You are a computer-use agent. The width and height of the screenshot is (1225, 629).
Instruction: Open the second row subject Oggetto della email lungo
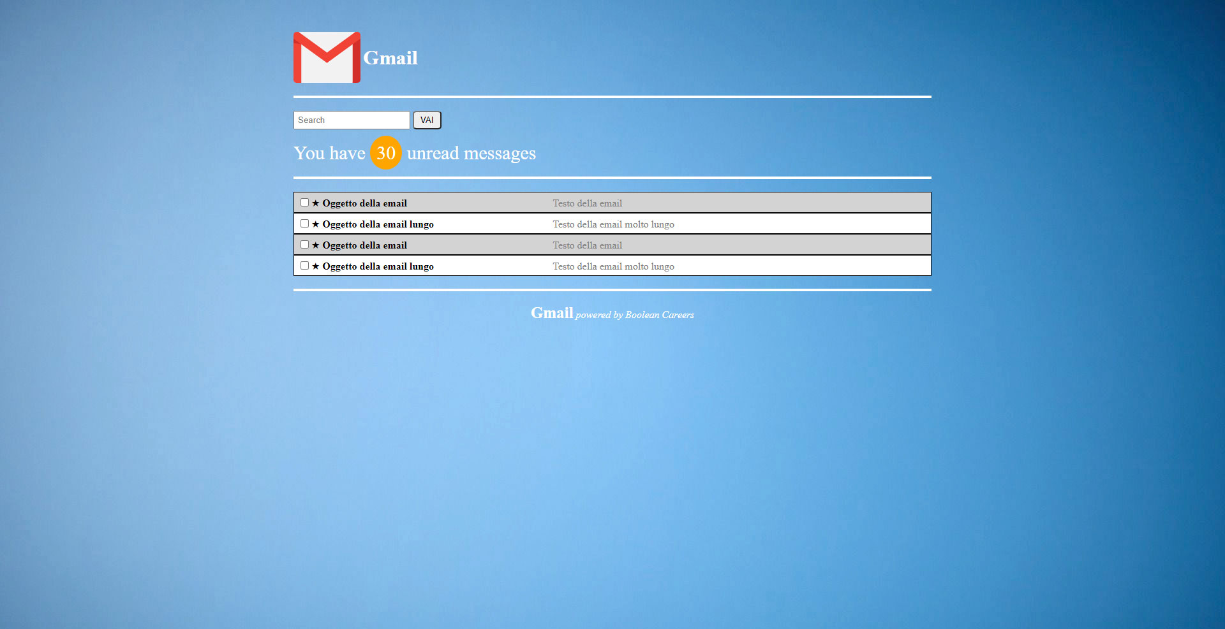pyautogui.click(x=378, y=224)
